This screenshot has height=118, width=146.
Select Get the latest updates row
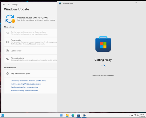pos(31,33)
